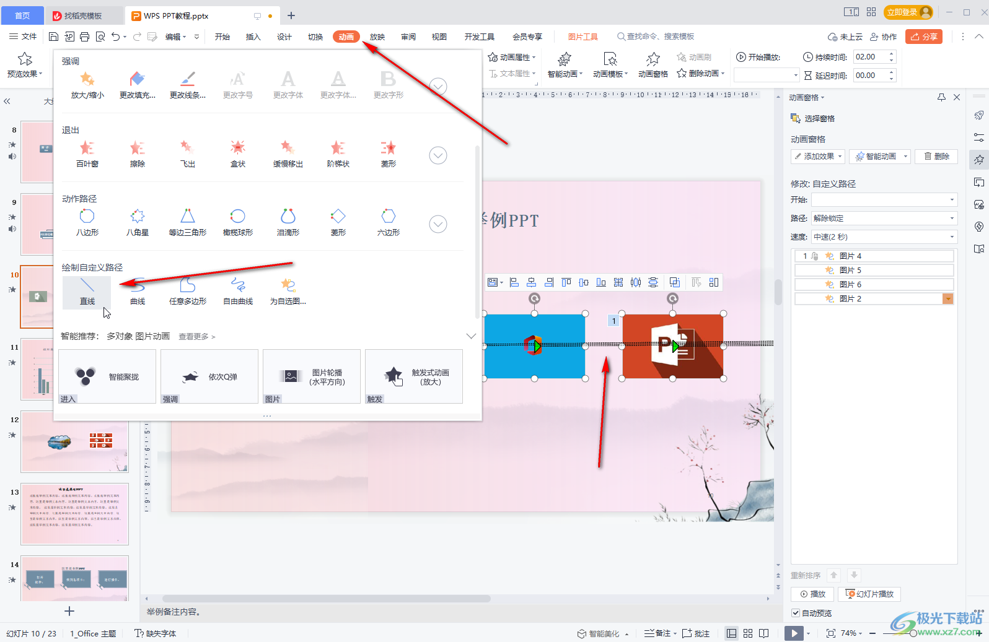989x642 pixels.
Task: Apply the 泪滴形 motion path
Action: [x=288, y=223]
